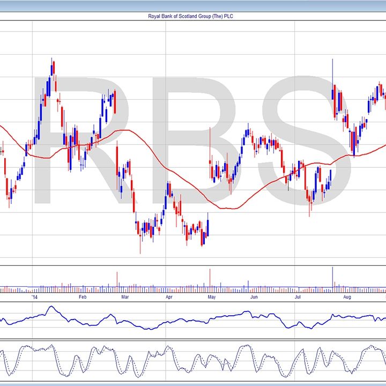Click the blue momentum indicator peak in January

click(x=51, y=307)
